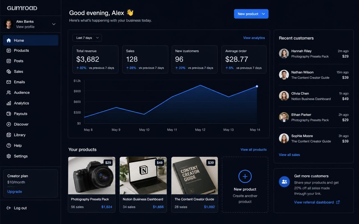Click the Create another product text
Viewport: 359px width, 224px height.
click(245, 199)
